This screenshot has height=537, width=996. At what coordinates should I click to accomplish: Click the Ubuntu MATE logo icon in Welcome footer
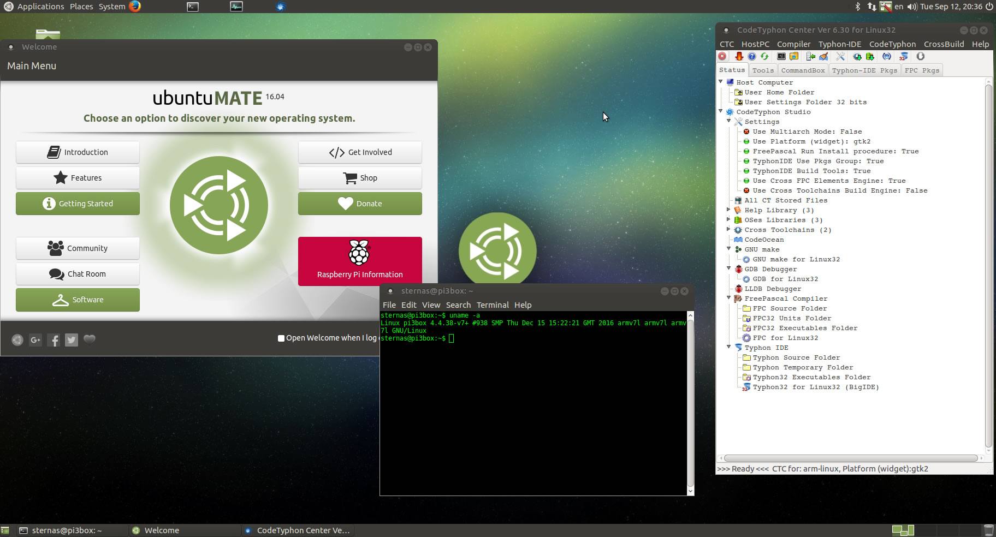(x=17, y=340)
